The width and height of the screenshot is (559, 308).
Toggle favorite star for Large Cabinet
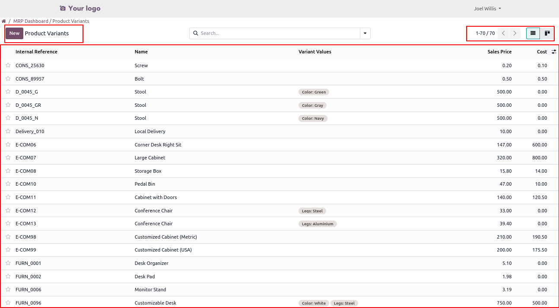[x=8, y=158]
